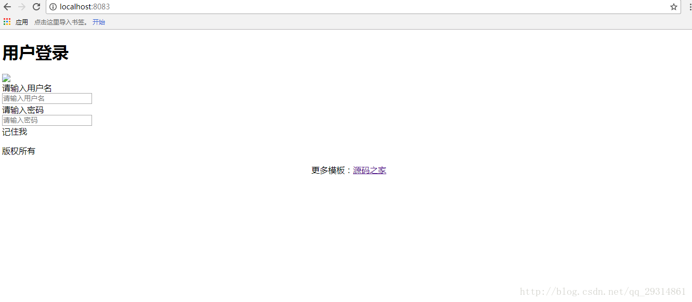Image resolution: width=692 pixels, height=302 pixels.
Task: Click the 请输入密码 password input field
Action: coord(47,120)
